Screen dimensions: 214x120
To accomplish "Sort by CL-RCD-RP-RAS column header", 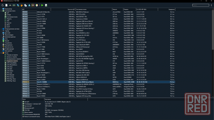I will tap(147, 9).
